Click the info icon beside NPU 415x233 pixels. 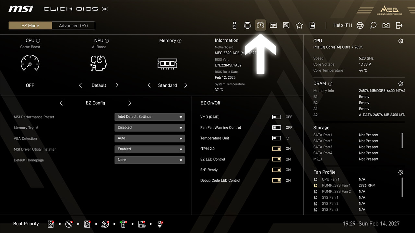click(107, 41)
